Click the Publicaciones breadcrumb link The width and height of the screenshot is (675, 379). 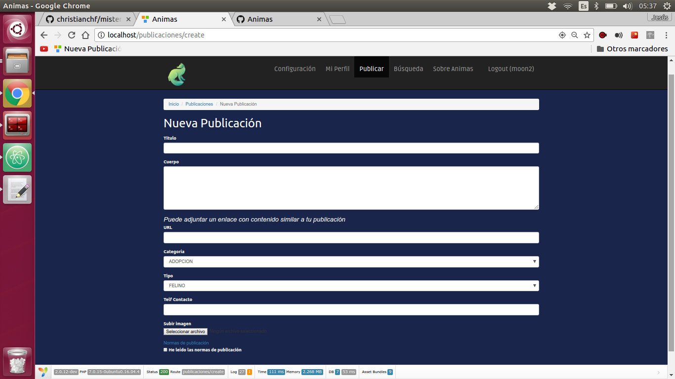[x=199, y=104]
